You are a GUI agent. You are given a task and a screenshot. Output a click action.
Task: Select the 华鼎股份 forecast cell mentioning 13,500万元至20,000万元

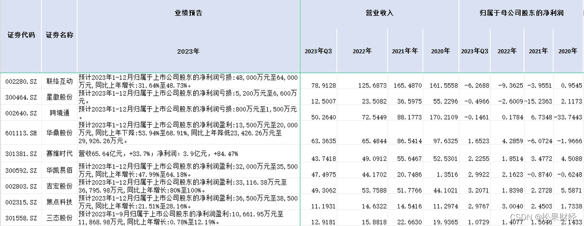tap(188, 132)
